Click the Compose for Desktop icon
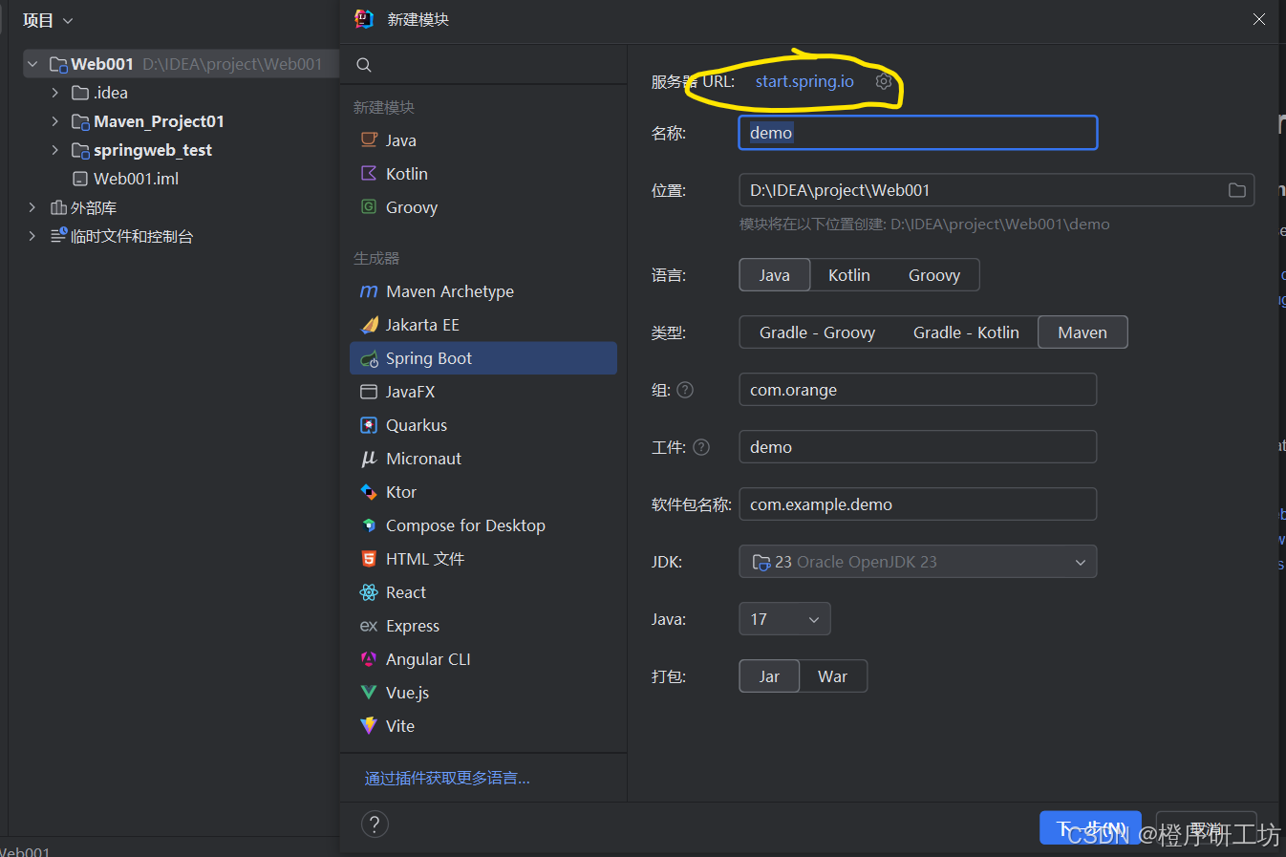Image resolution: width=1286 pixels, height=857 pixels. pos(369,525)
